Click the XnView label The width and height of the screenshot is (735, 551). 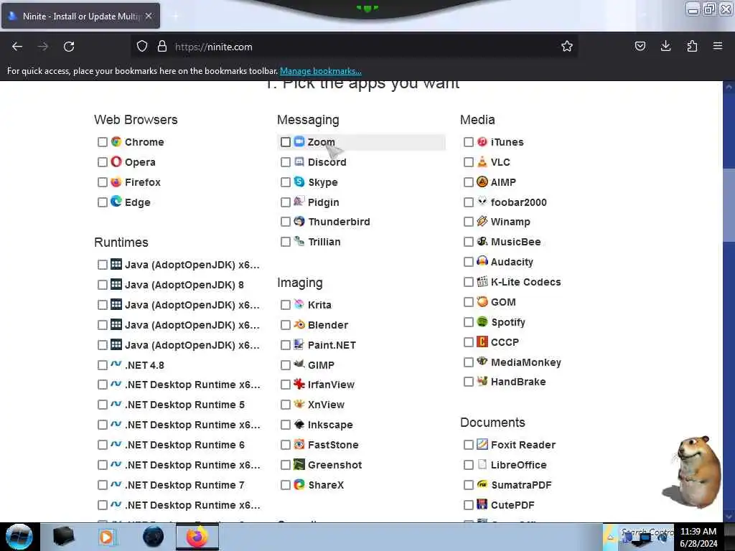pos(327,405)
